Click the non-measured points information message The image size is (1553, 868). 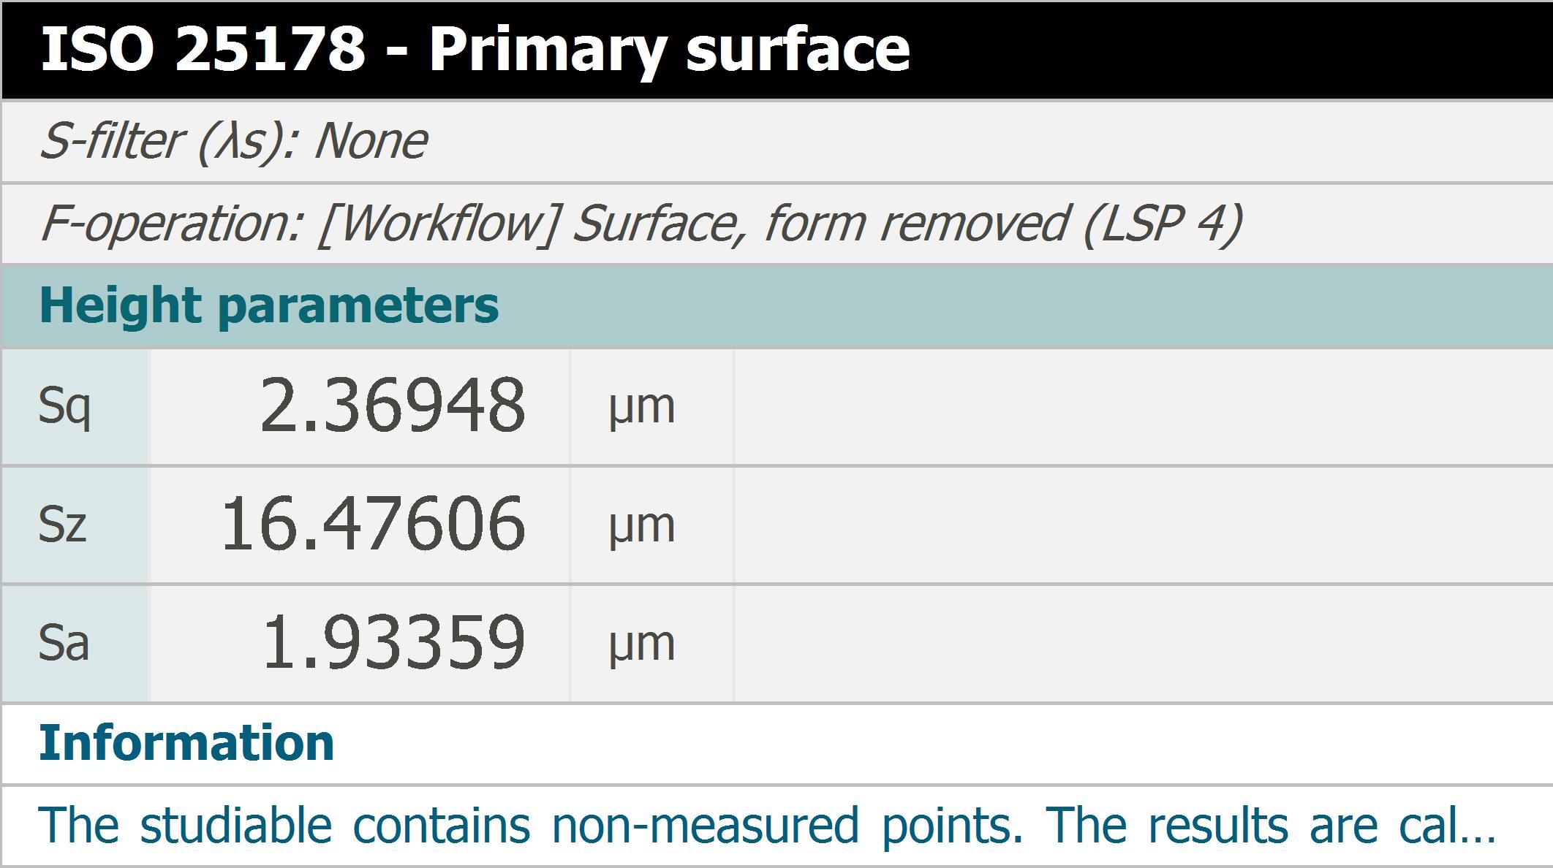pos(767,826)
